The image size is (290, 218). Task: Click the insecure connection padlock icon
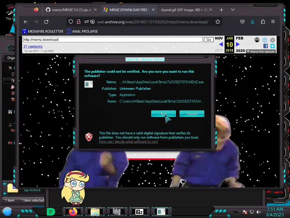click(x=79, y=22)
